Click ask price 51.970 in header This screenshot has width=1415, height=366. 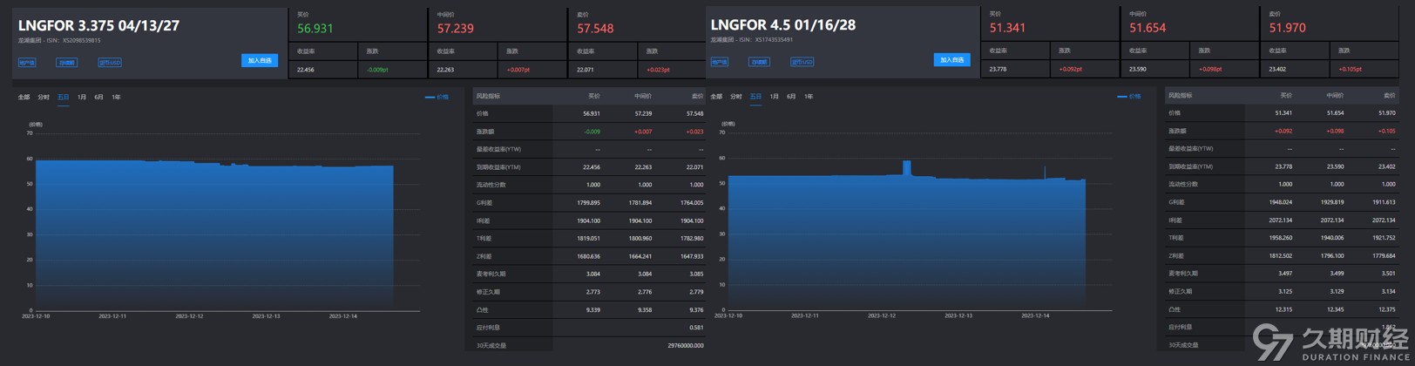click(1287, 28)
